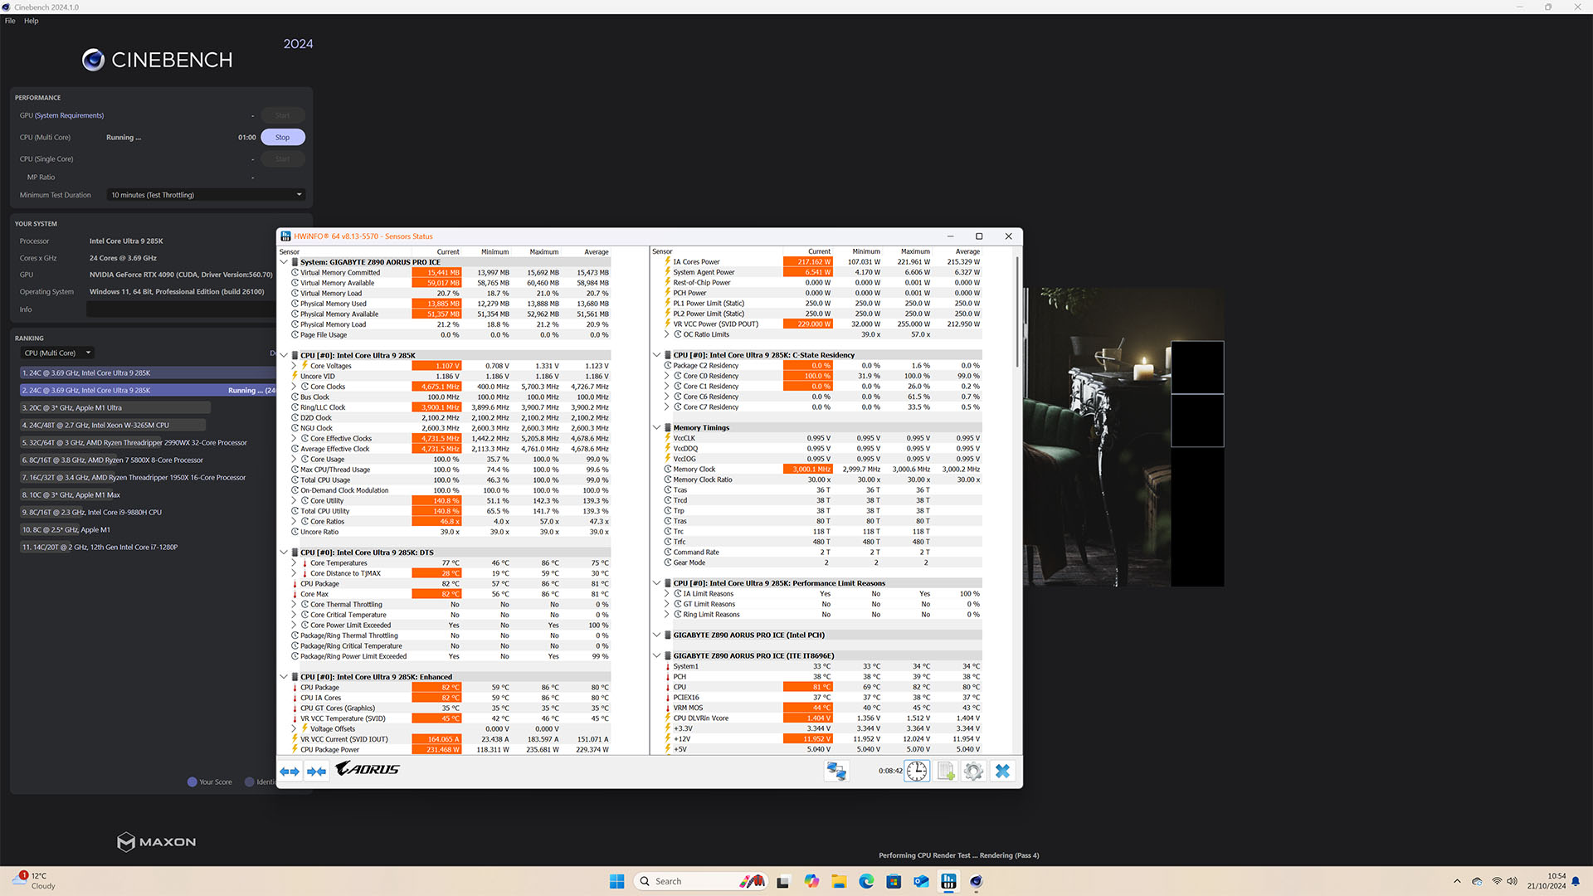The width and height of the screenshot is (1593, 896).
Task: Collapse the C-State Residency section
Action: pyautogui.click(x=657, y=355)
